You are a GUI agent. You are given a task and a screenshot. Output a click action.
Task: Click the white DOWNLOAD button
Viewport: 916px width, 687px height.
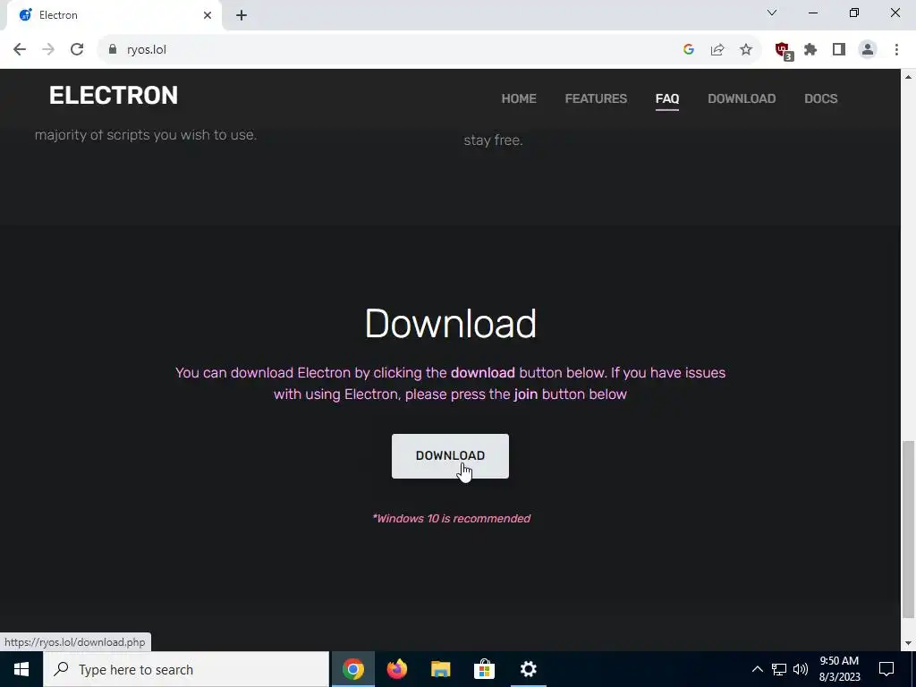click(x=451, y=455)
